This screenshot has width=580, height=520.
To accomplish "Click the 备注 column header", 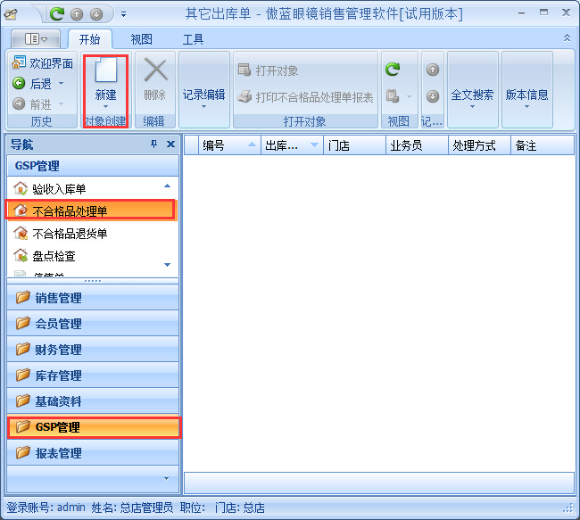I will point(543,145).
